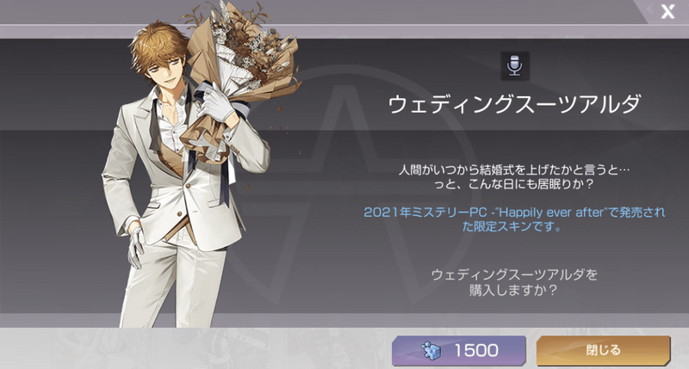The height and width of the screenshot is (369, 689).
Task: Dismiss the dialog with the 閉じる button
Action: click(604, 351)
